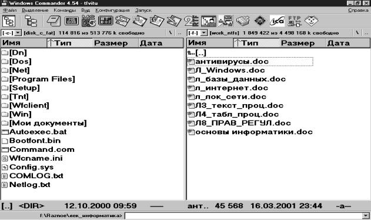This screenshot has height=220, width=371.
Task: Select the [Мои документы] folder
Action: (44, 123)
